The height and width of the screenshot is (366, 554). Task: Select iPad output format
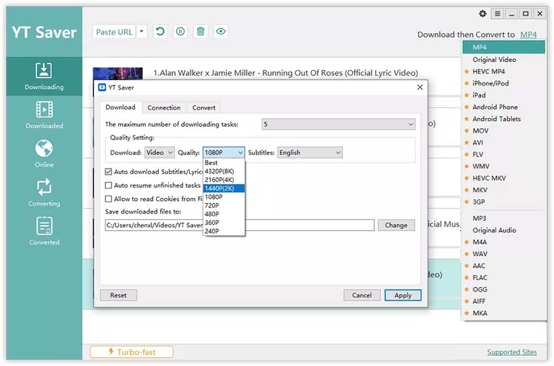504,95
